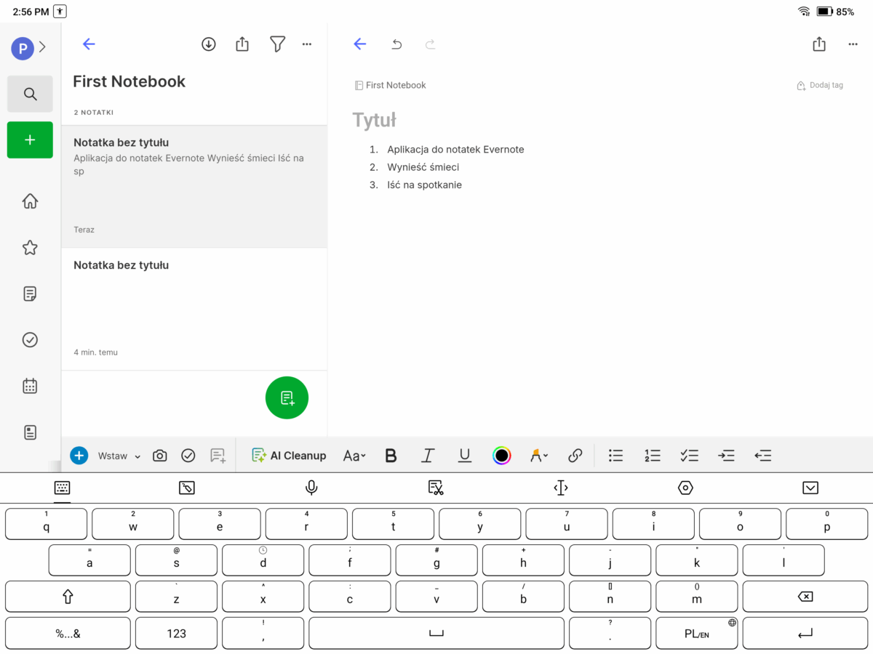Expand the Wstaw insert dropdown

coord(119,456)
